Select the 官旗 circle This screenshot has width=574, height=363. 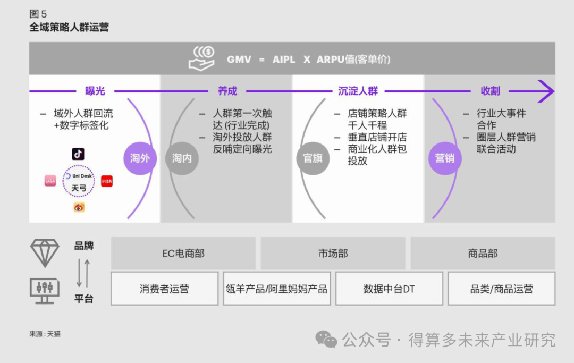pos(313,158)
